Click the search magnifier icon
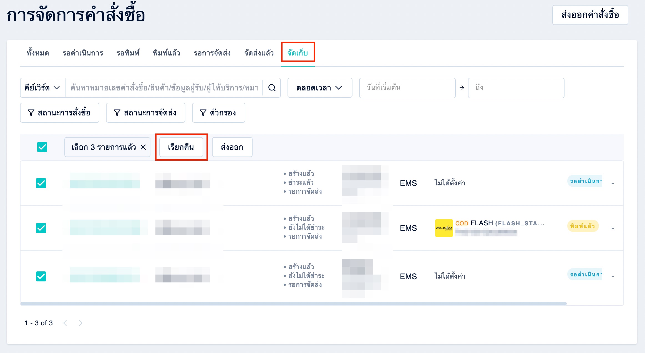The width and height of the screenshot is (645, 353). [x=272, y=88]
